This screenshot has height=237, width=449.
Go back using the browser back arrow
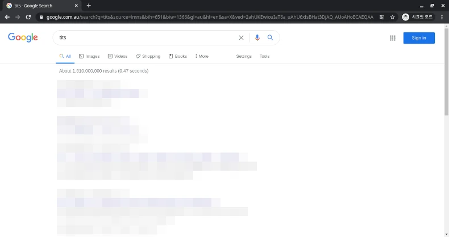[7, 17]
